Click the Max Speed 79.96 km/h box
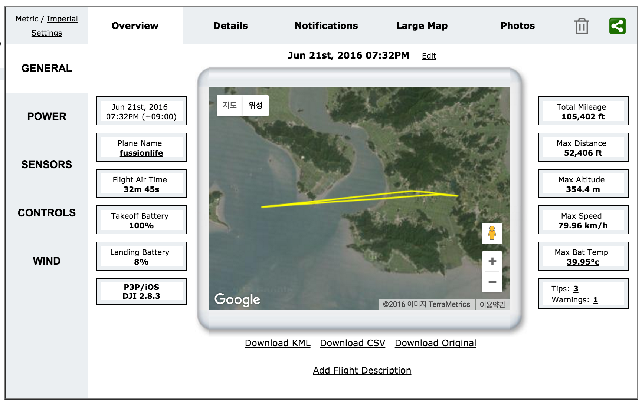Screen dimensions: 642x404 583,220
